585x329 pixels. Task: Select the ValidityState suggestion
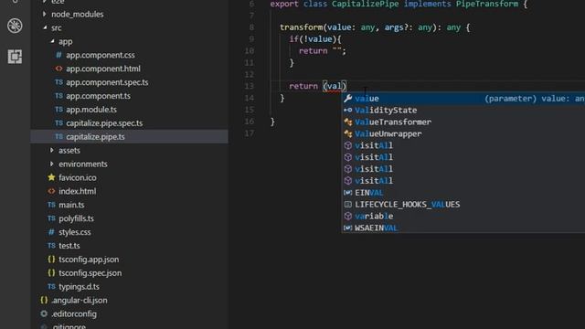(463, 111)
